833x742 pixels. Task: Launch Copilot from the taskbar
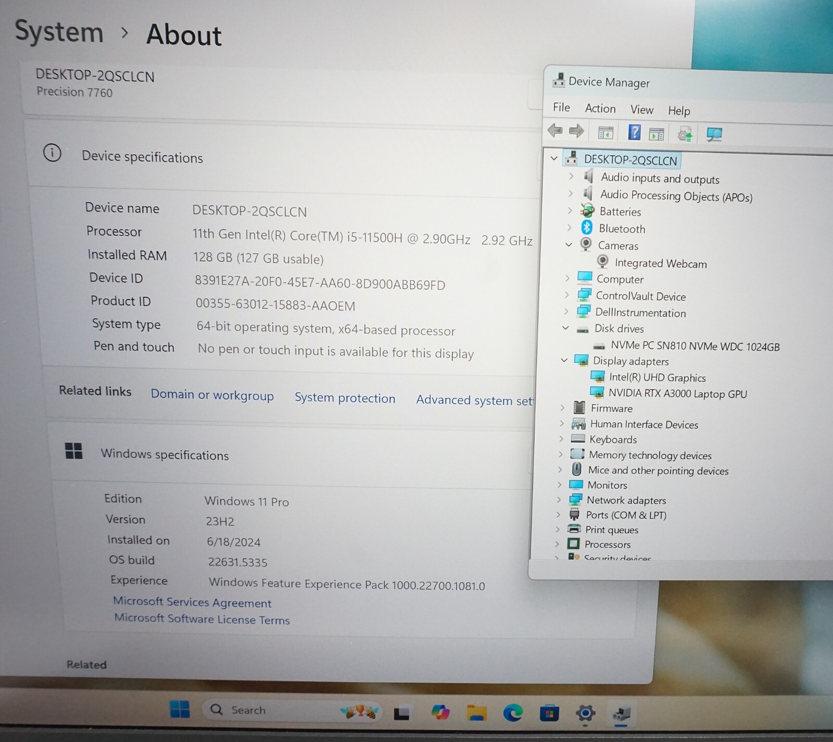click(440, 712)
